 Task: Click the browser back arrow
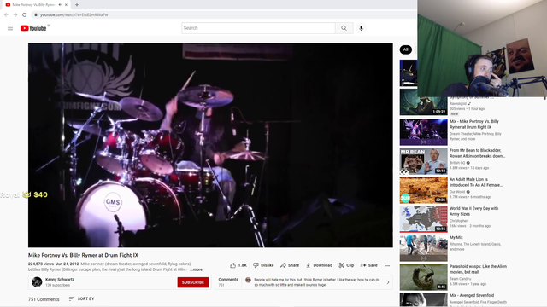6,15
